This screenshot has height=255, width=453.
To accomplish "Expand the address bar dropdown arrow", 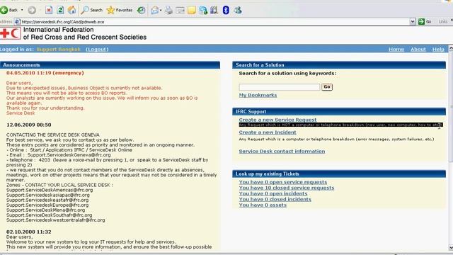I will click(413, 22).
